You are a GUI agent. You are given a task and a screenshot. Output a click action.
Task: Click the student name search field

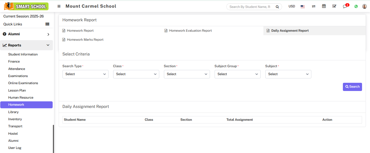click(250, 7)
